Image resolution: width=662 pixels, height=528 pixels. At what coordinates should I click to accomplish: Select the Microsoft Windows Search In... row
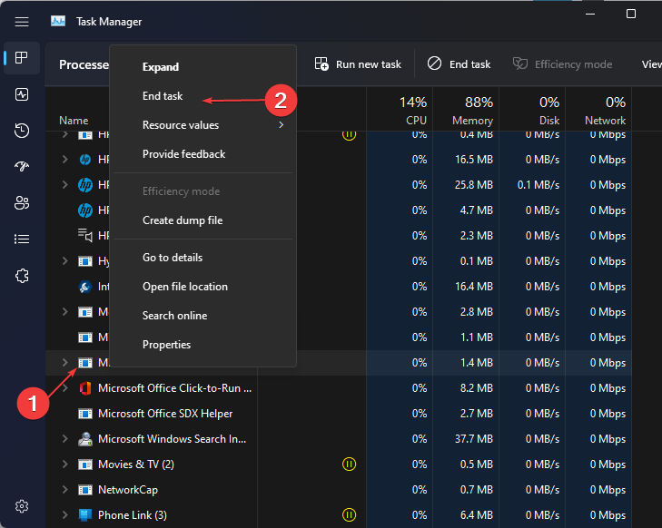[339, 439]
